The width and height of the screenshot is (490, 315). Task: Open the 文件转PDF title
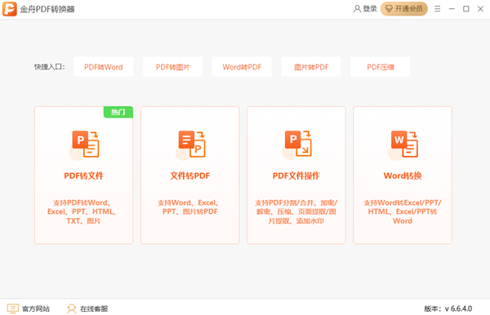tap(190, 175)
